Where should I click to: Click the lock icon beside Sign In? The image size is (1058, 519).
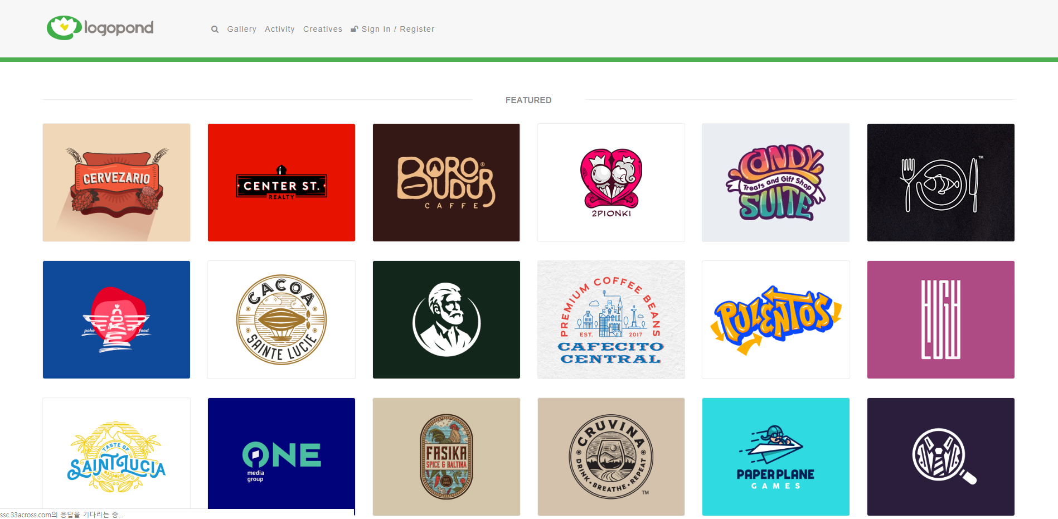(x=354, y=29)
